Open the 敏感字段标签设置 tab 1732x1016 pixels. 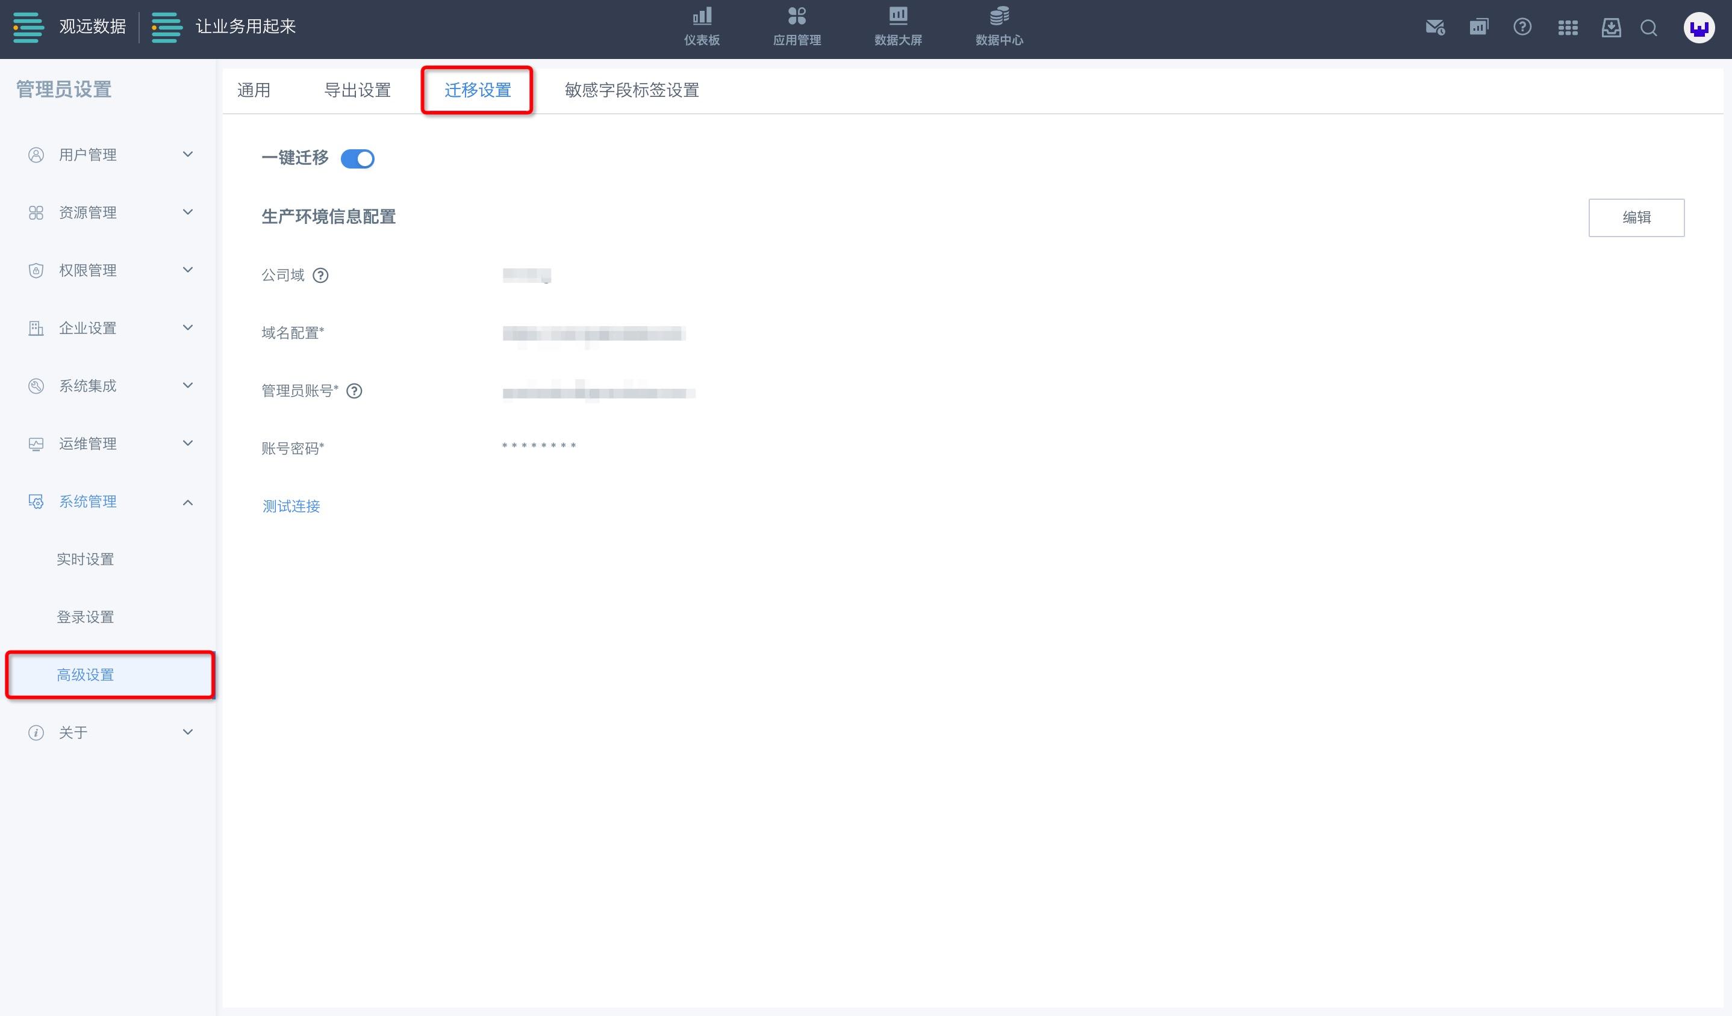[631, 90]
